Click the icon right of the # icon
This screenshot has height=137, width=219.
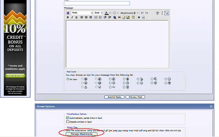point(143,17)
